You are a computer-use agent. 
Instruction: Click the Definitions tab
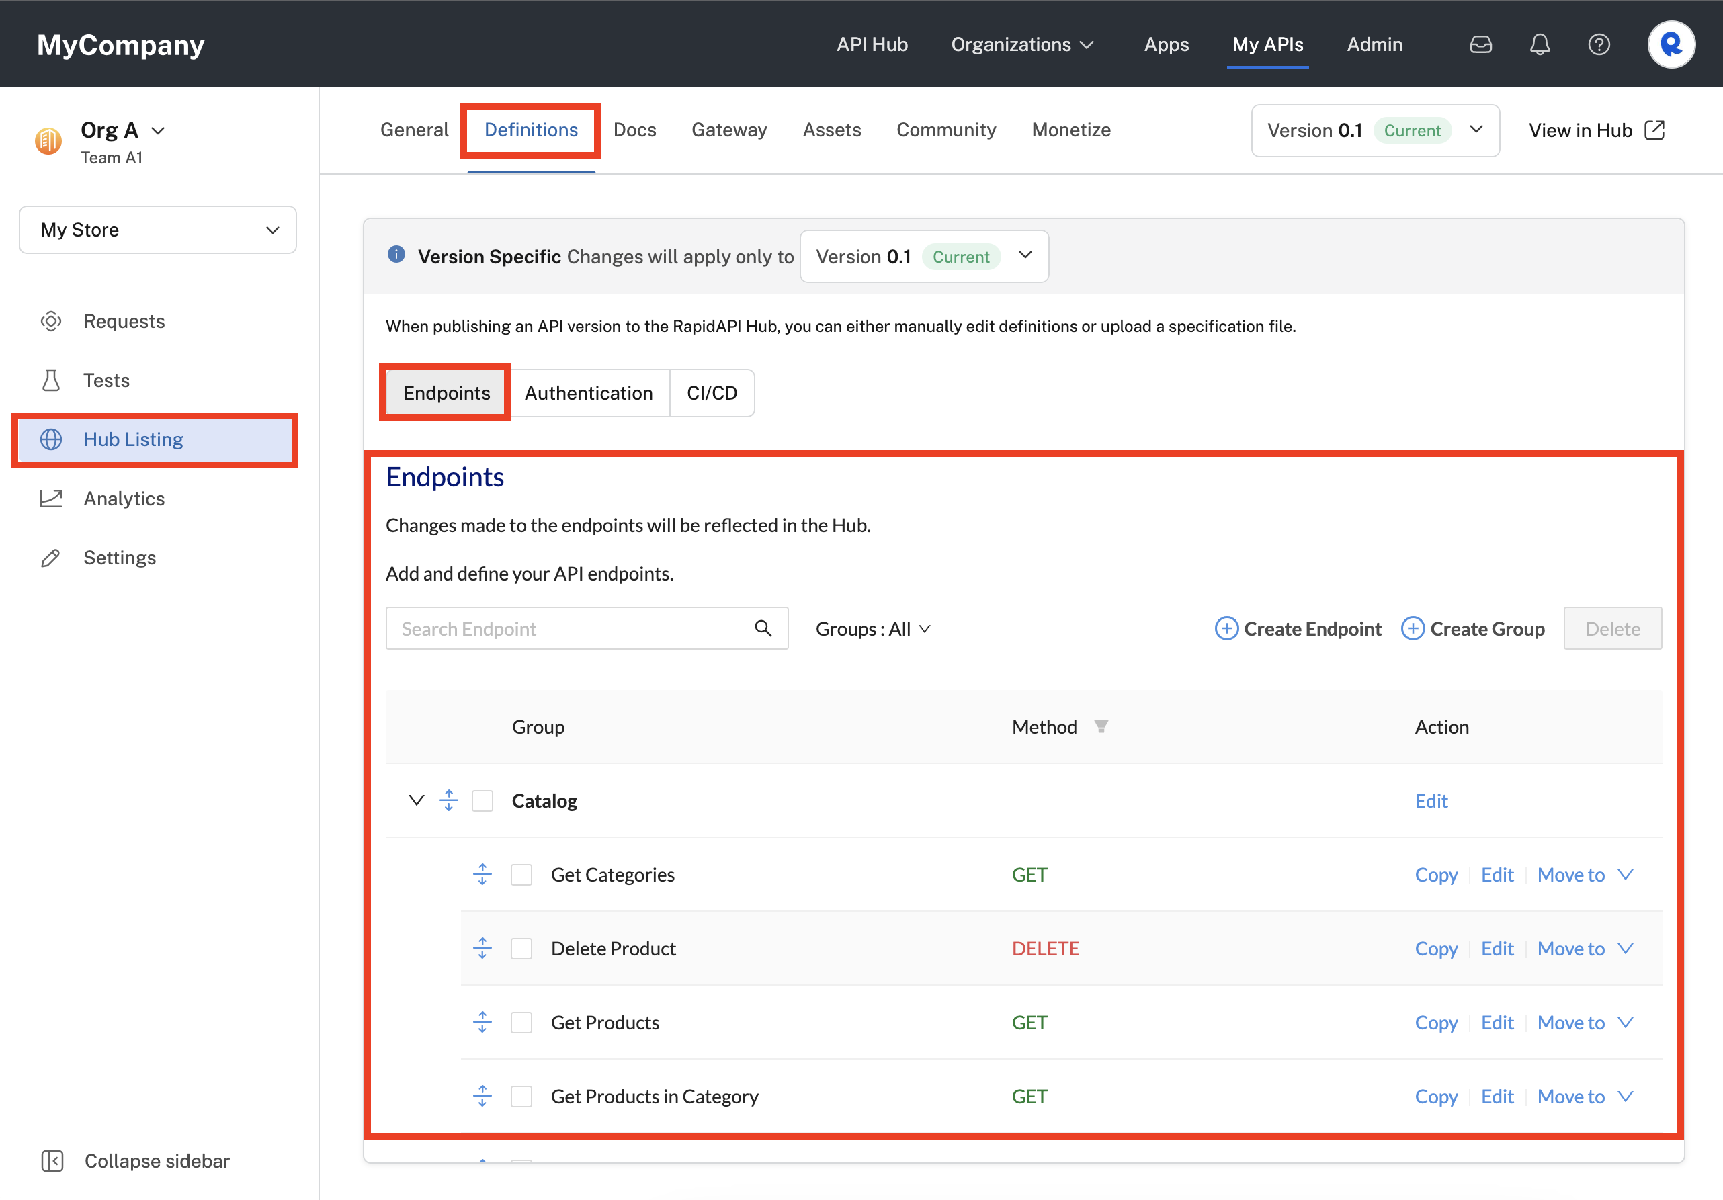click(x=530, y=128)
